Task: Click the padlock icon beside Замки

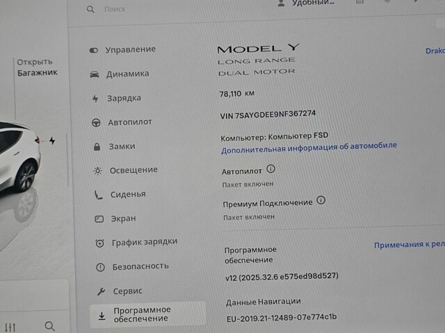Action: point(97,146)
